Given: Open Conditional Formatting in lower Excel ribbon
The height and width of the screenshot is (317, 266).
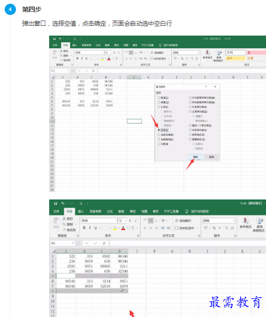Looking at the screenshot, I should click(245, 224).
